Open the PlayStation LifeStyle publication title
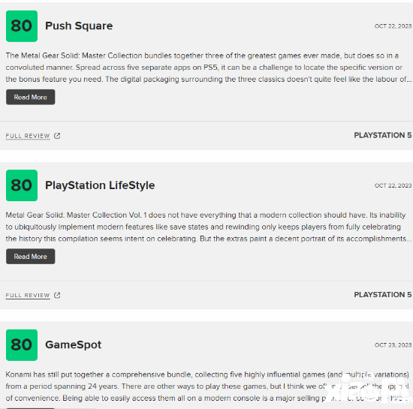Viewport: 413px width, 409px height. (x=100, y=185)
